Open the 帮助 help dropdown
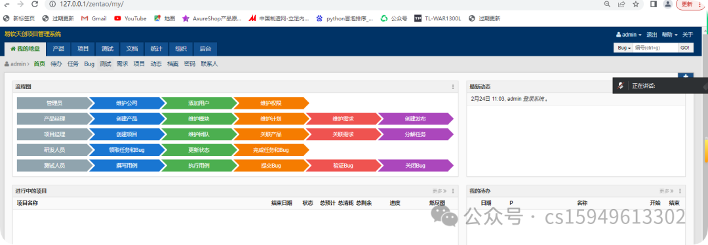This screenshot has width=708, height=245. pos(669,35)
